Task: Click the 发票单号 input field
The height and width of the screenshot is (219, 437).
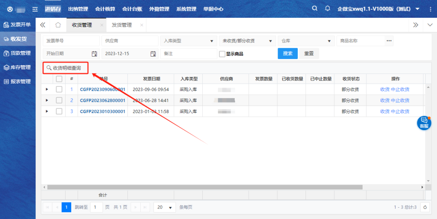Action: pos(71,41)
